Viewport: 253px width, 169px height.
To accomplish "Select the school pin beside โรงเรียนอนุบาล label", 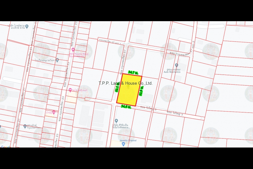I will [x=57, y=60].
